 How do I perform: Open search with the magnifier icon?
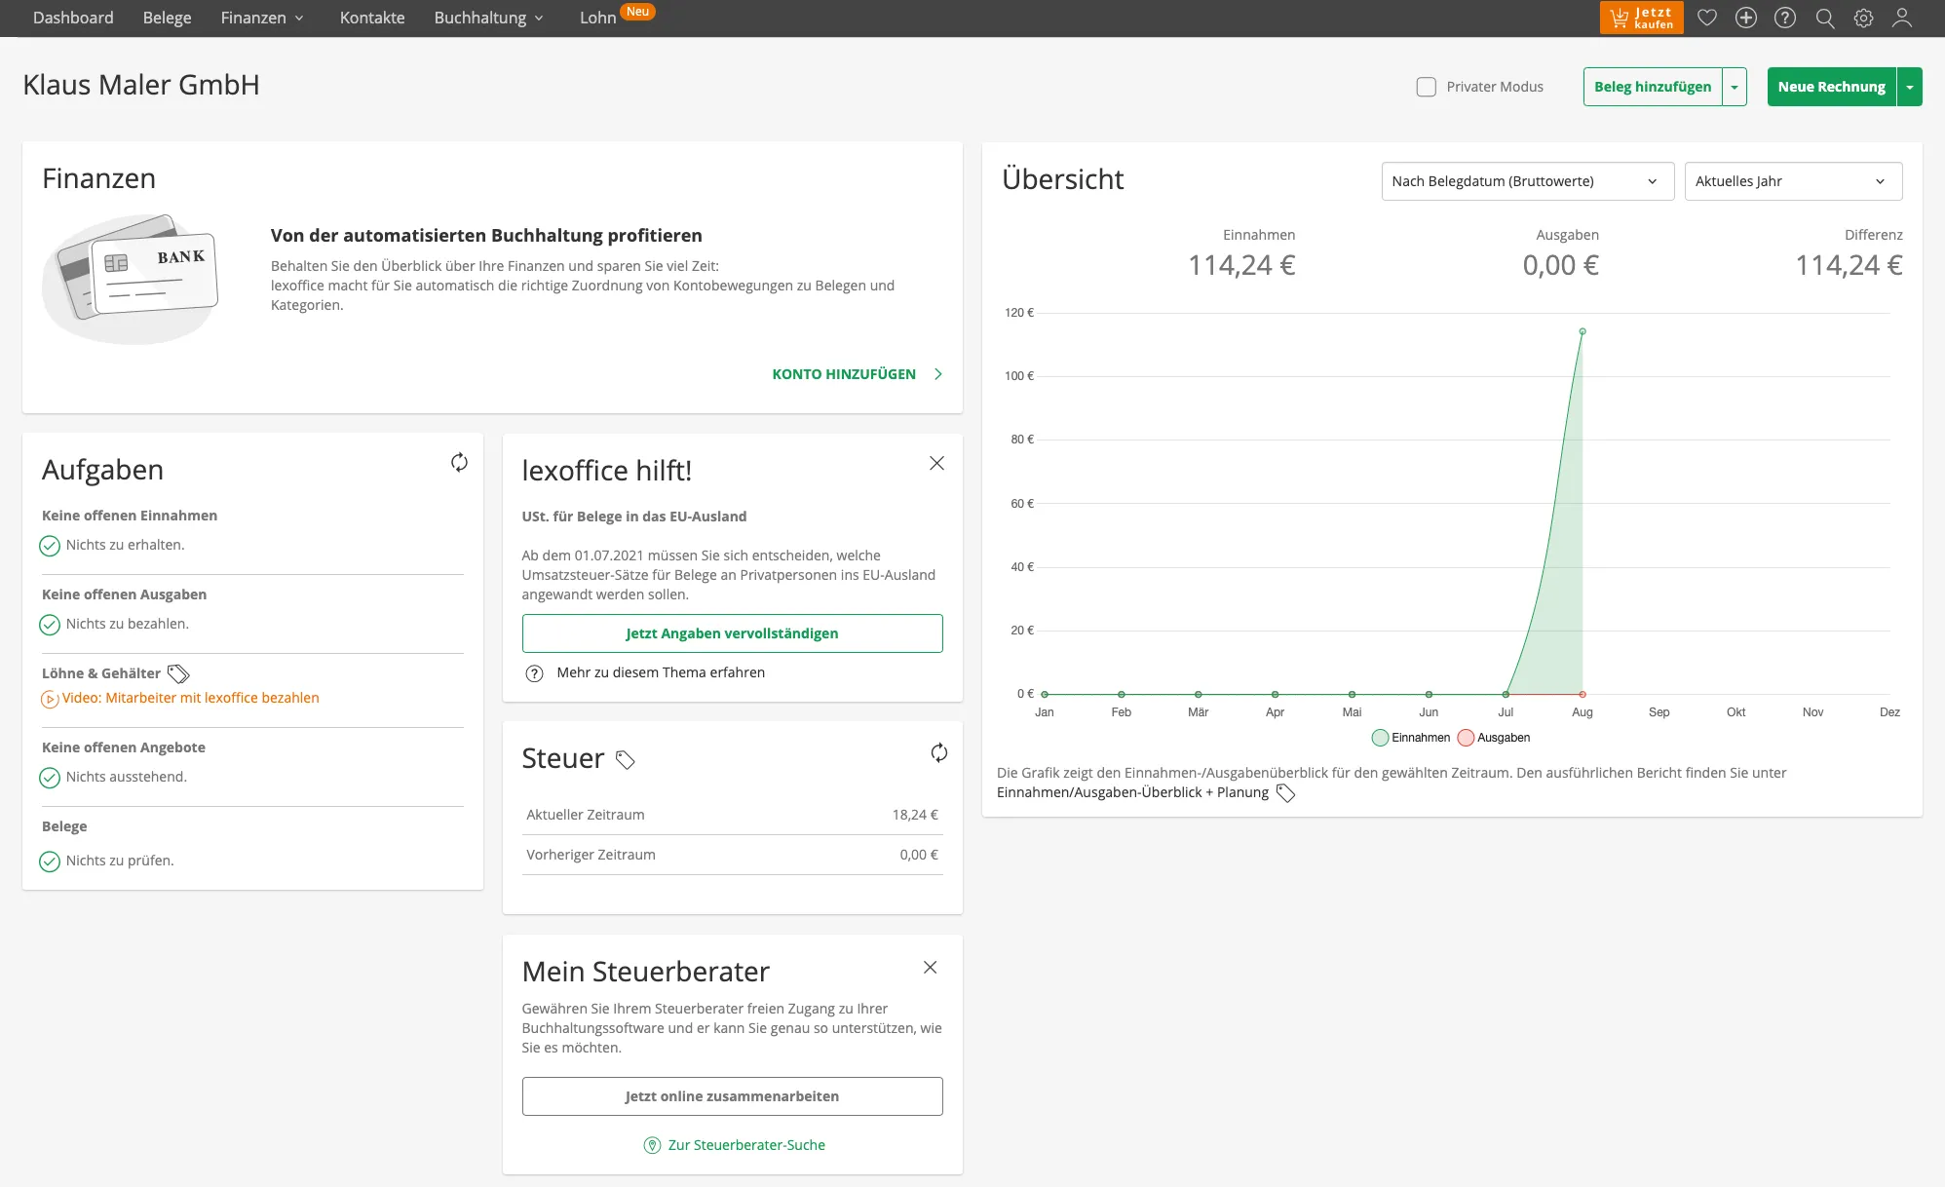coord(1825,18)
